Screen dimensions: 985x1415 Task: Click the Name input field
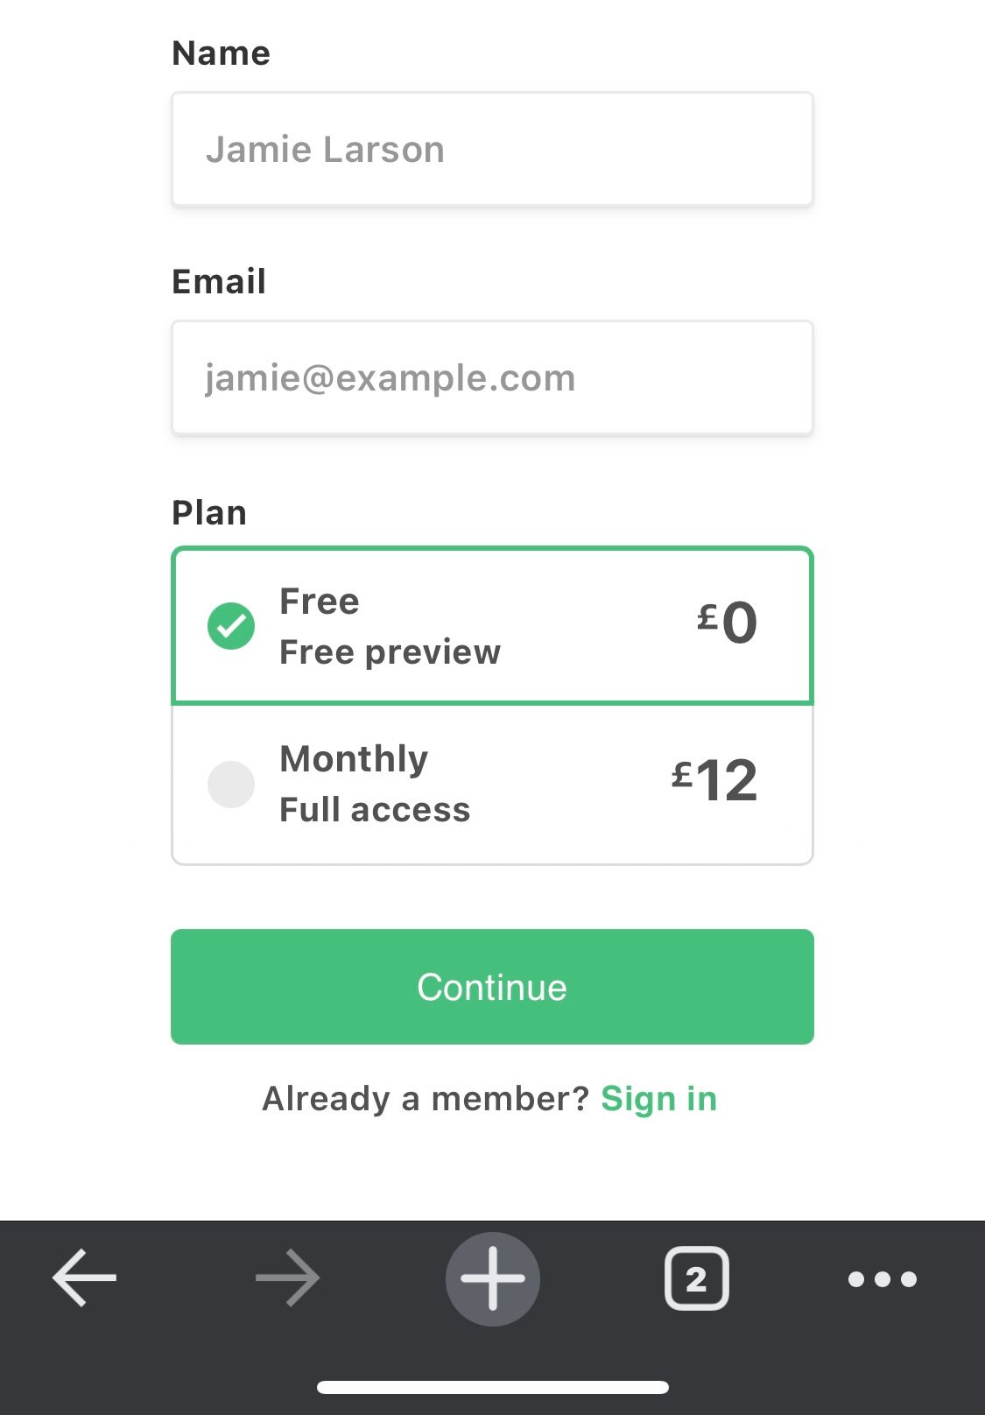click(x=492, y=149)
